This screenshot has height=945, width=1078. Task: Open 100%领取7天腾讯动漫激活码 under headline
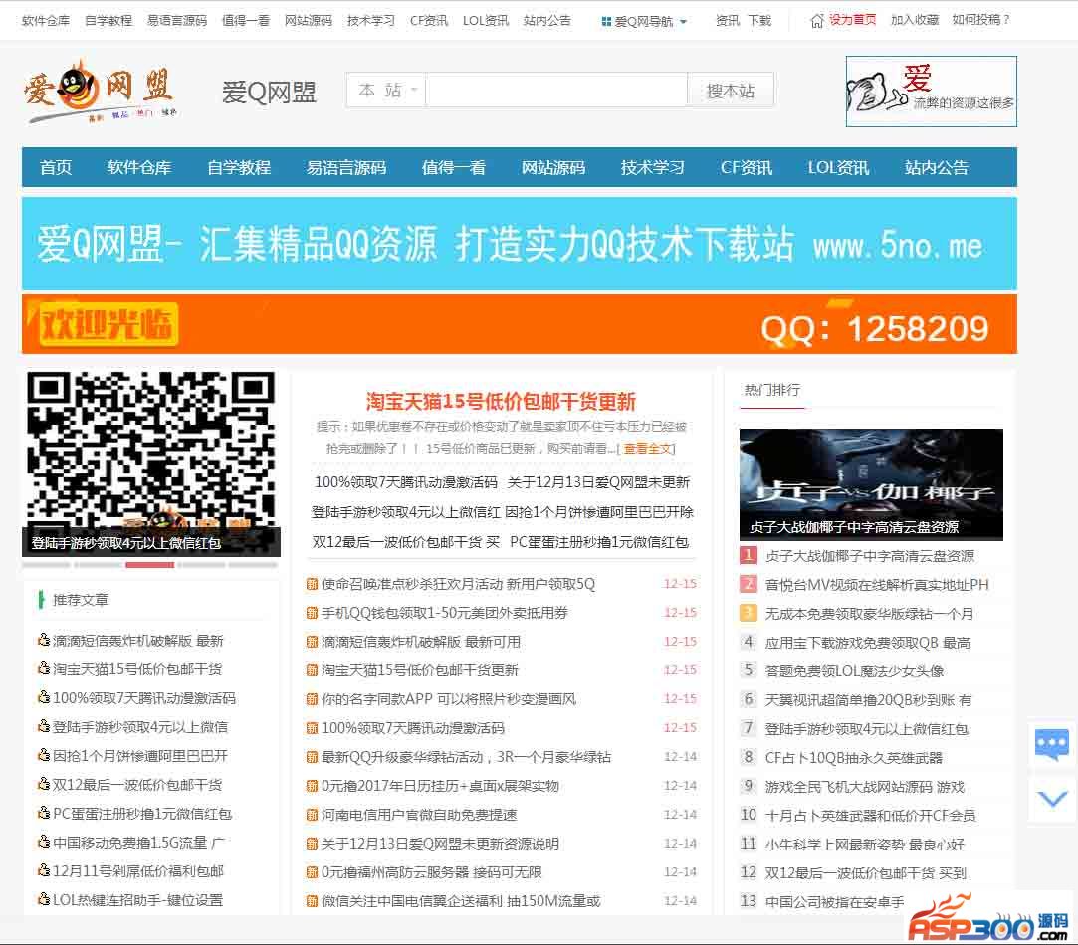[406, 482]
